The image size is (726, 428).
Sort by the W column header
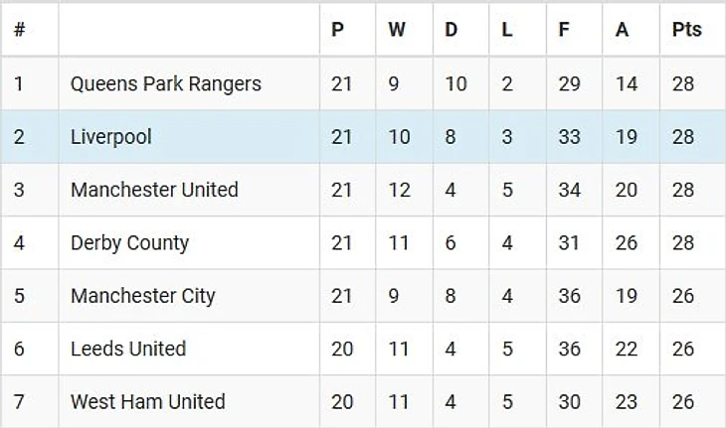(397, 30)
